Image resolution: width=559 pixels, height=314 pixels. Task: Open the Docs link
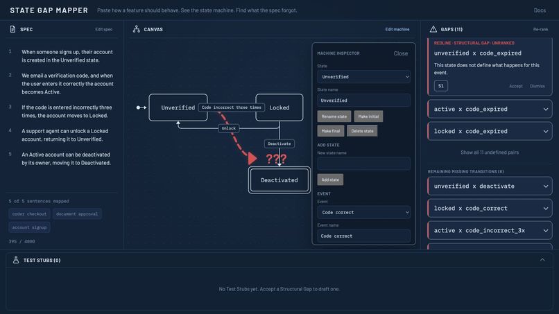pos(540,10)
